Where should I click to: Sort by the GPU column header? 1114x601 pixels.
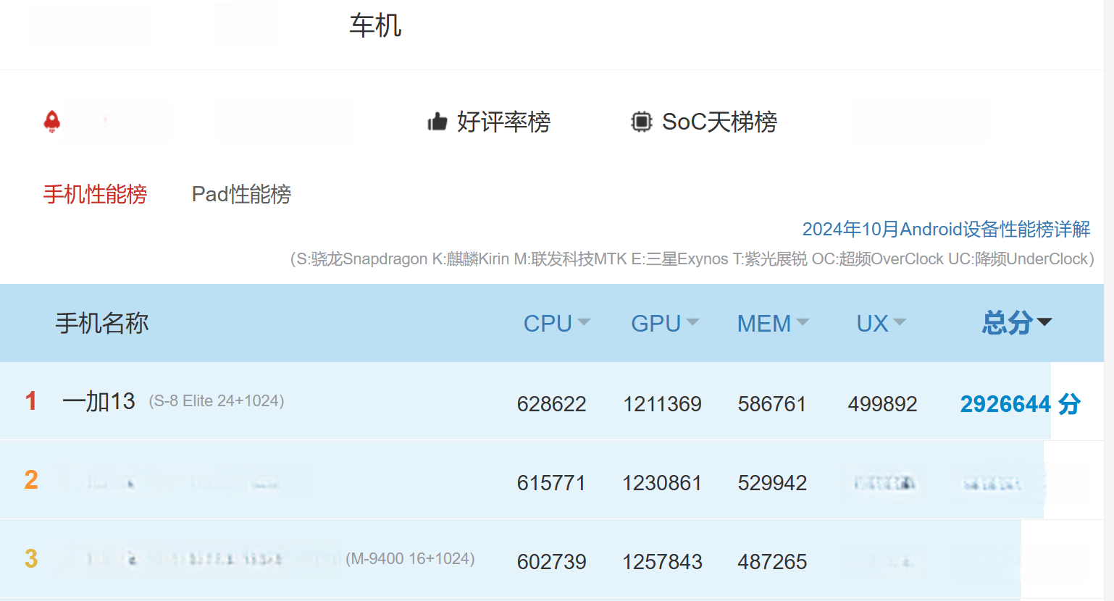tap(656, 324)
